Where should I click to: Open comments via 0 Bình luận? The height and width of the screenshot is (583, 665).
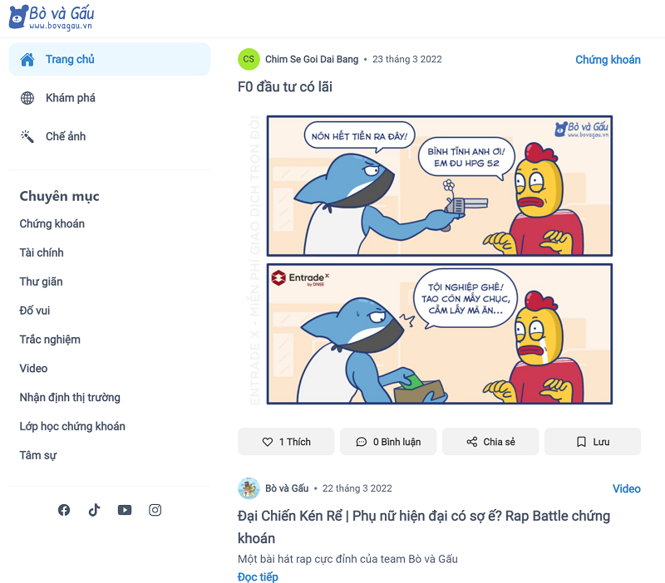pyautogui.click(x=388, y=442)
